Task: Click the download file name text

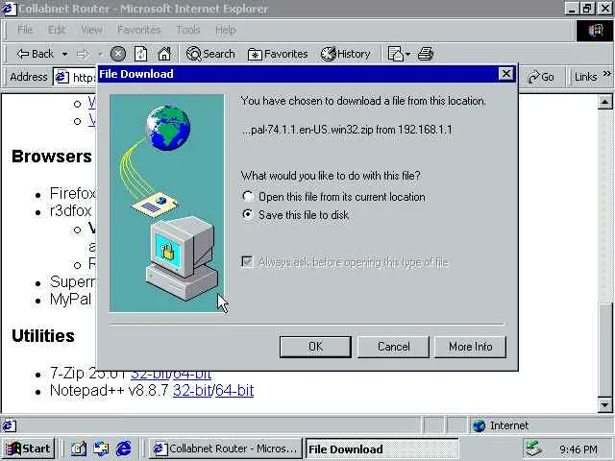Action: (346, 130)
